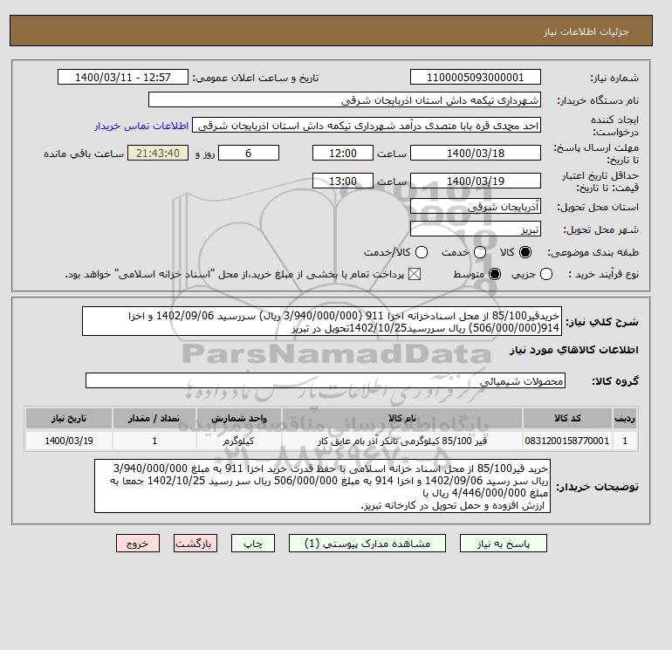Click the request creator name field
Image resolution: width=672 pixels, height=650 pixels.
click(x=367, y=125)
